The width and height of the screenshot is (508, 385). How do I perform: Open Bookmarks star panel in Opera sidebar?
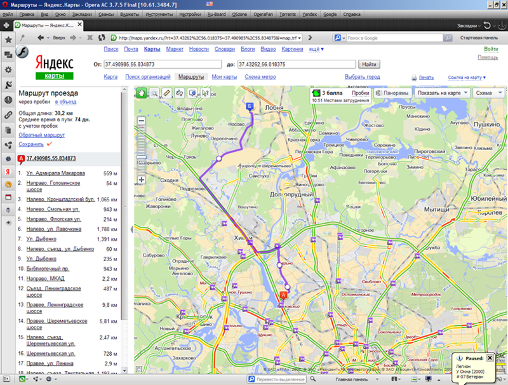click(x=8, y=40)
